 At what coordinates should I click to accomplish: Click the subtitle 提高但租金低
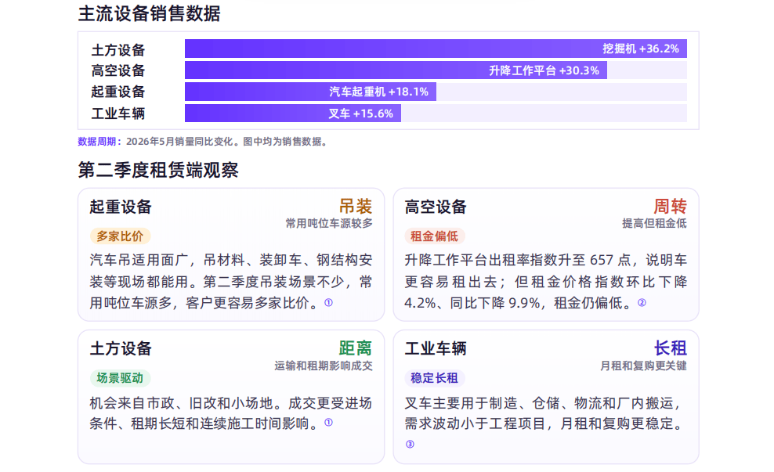(x=654, y=223)
